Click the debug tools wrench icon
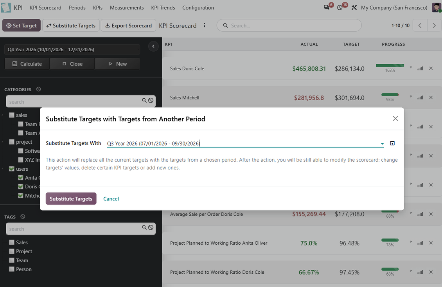The image size is (442, 287). point(354,7)
